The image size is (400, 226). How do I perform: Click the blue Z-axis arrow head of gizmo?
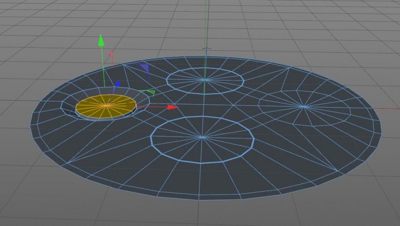pyautogui.click(x=118, y=84)
